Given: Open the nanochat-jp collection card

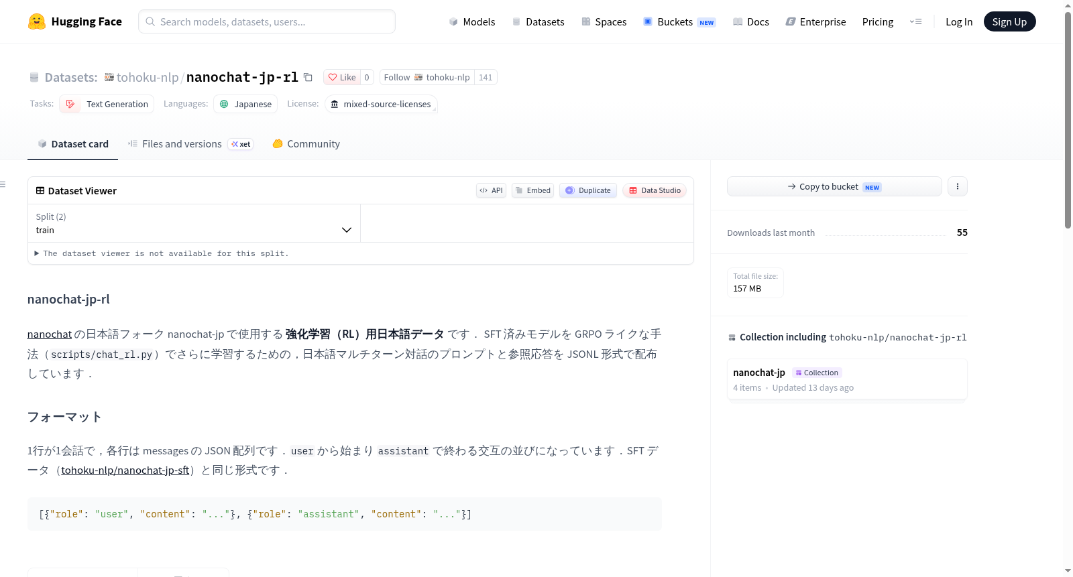Looking at the screenshot, I should click(847, 379).
